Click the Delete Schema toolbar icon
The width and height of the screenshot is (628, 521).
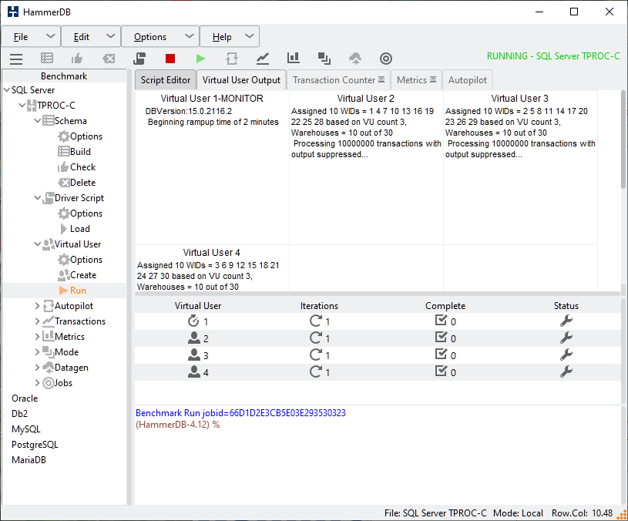[x=109, y=59]
